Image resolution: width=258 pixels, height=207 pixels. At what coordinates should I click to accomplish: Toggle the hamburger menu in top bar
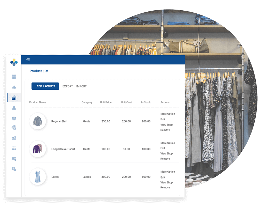[x=28, y=60]
